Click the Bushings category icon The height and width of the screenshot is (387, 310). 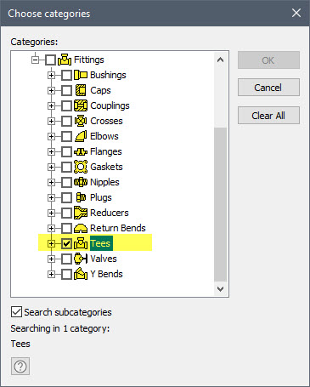[x=81, y=75]
